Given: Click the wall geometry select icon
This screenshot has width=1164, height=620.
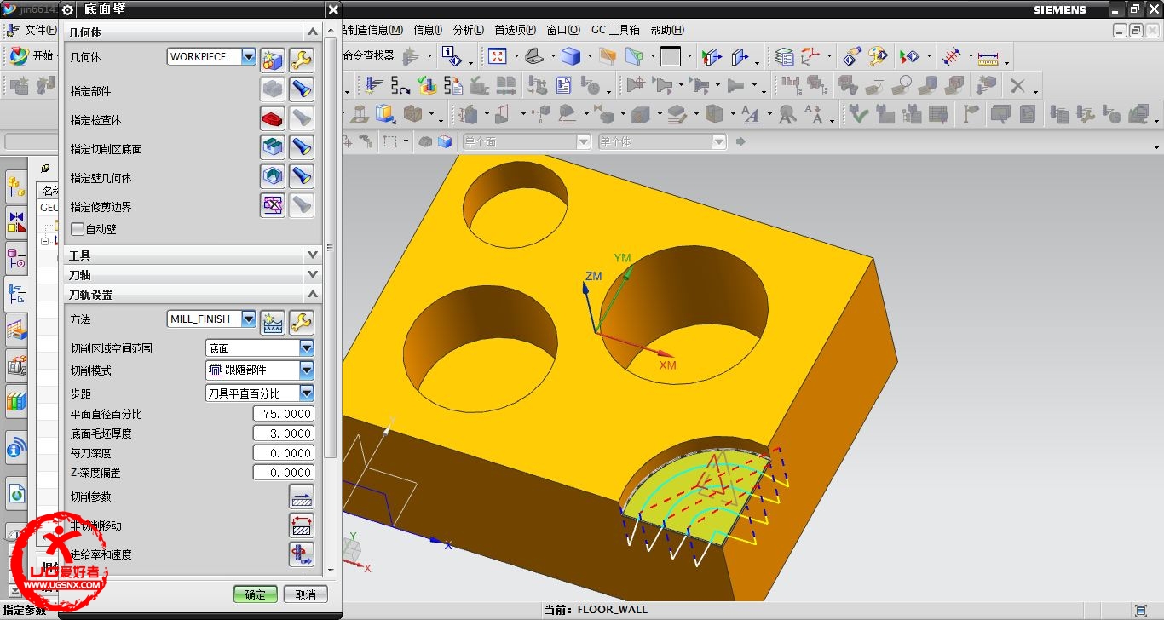Looking at the screenshot, I should (272, 176).
